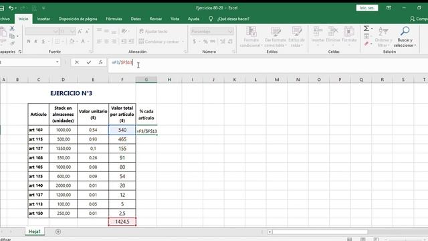Click inside the formula bar text
The height and width of the screenshot is (241, 428).
122,62
